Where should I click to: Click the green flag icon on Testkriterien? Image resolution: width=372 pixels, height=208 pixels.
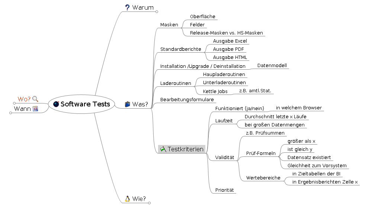163,149
